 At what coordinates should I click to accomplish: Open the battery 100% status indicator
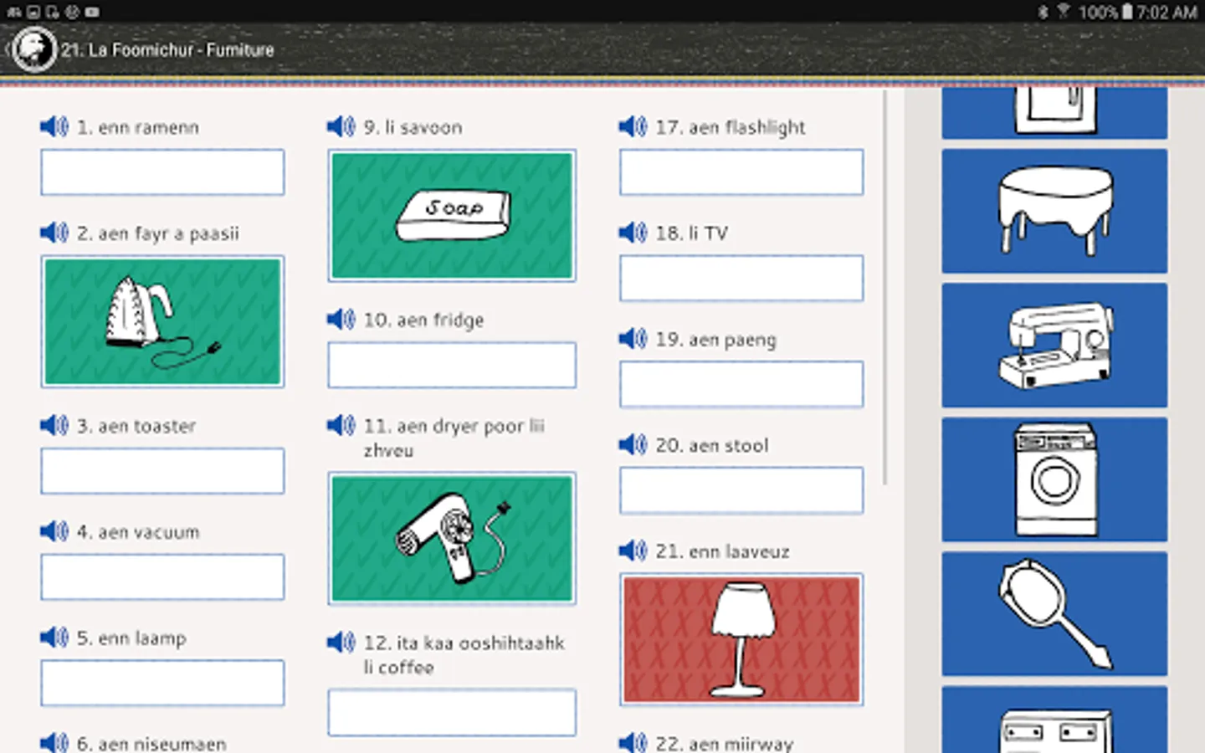click(x=1105, y=12)
